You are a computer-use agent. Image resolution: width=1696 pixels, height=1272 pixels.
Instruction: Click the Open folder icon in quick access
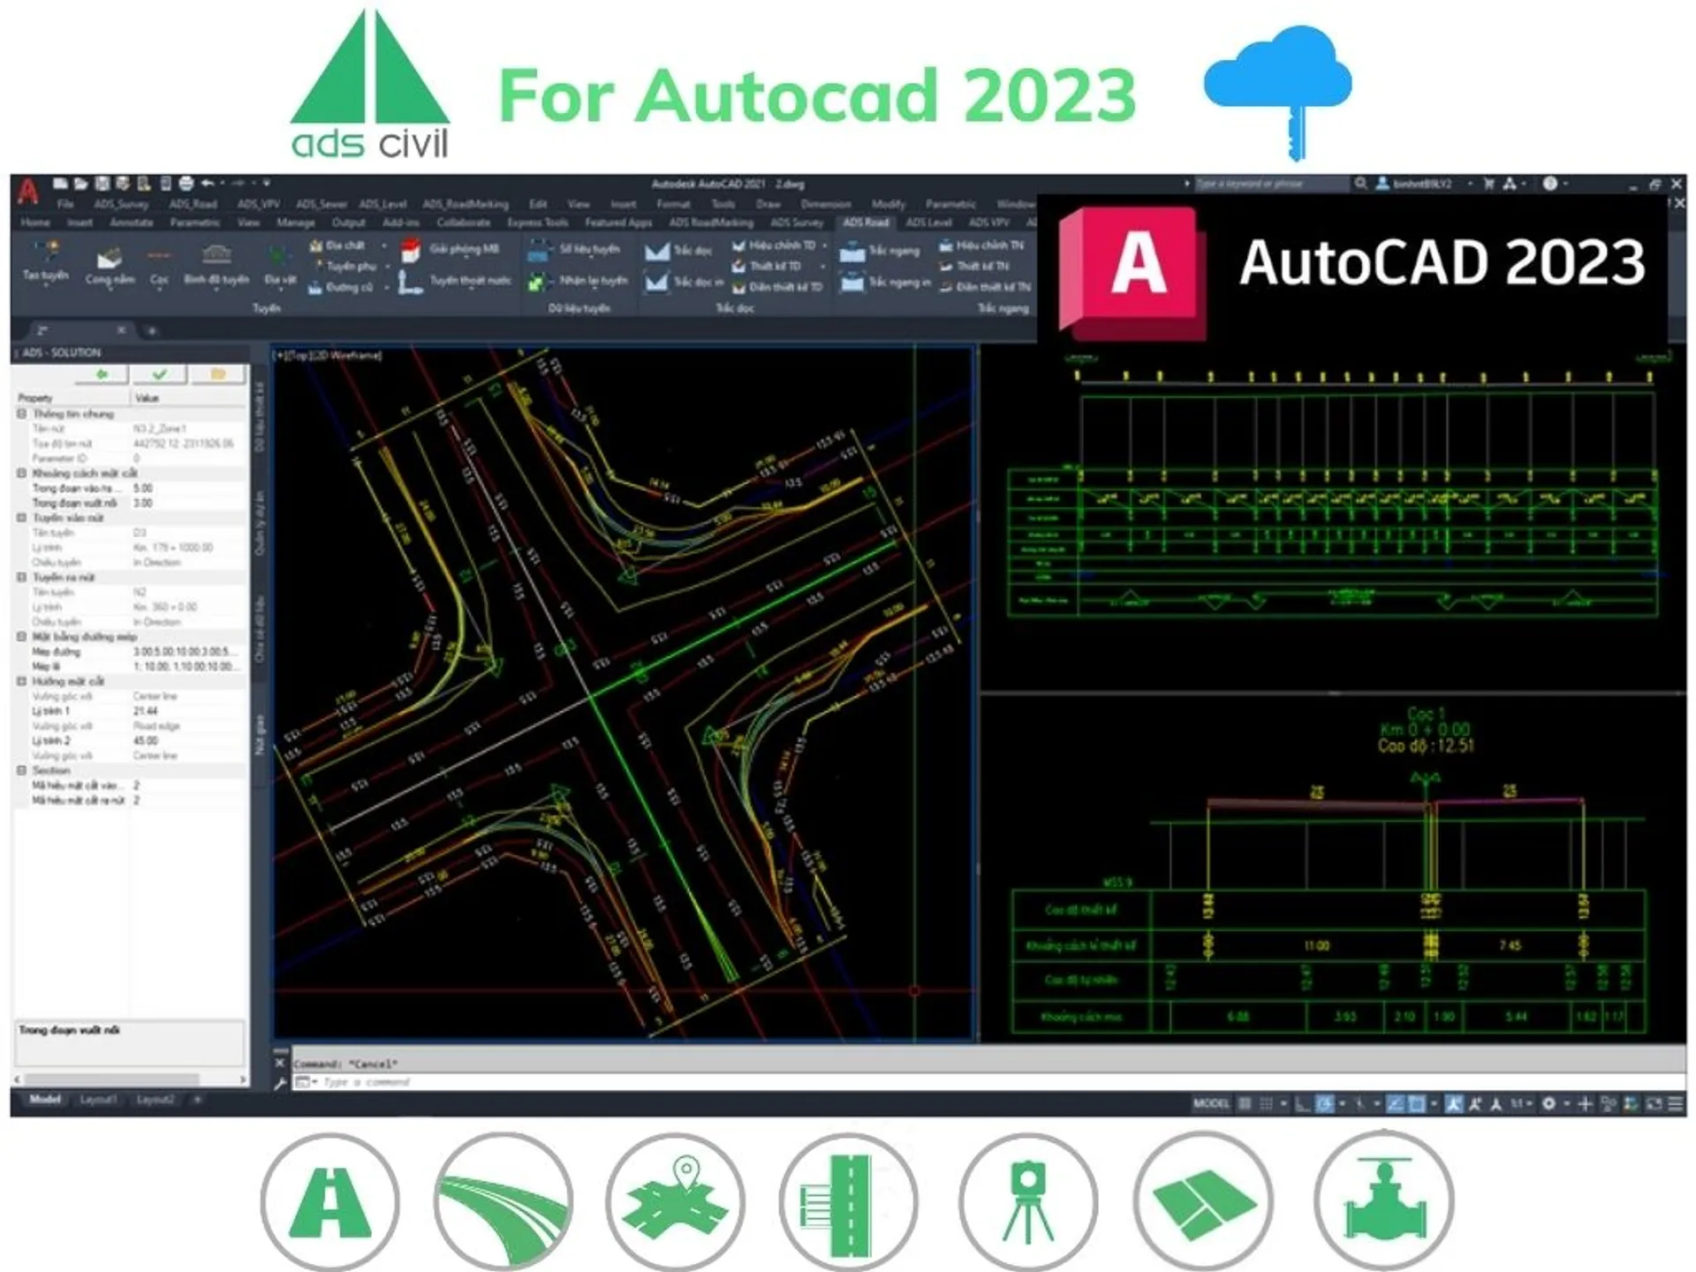tap(80, 184)
